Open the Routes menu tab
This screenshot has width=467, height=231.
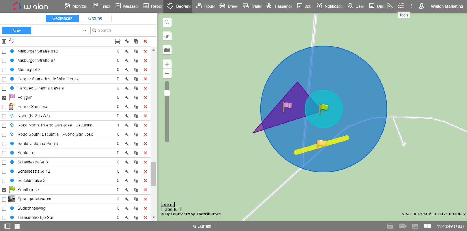pos(206,6)
